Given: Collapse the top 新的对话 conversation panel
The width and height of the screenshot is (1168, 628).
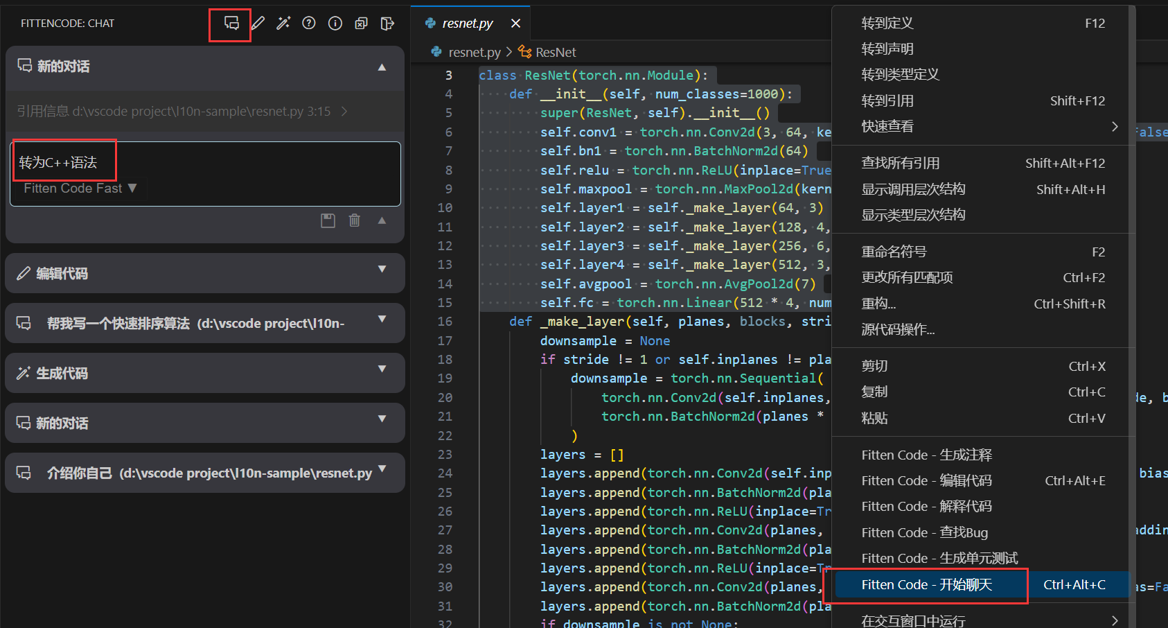Looking at the screenshot, I should tap(382, 67).
